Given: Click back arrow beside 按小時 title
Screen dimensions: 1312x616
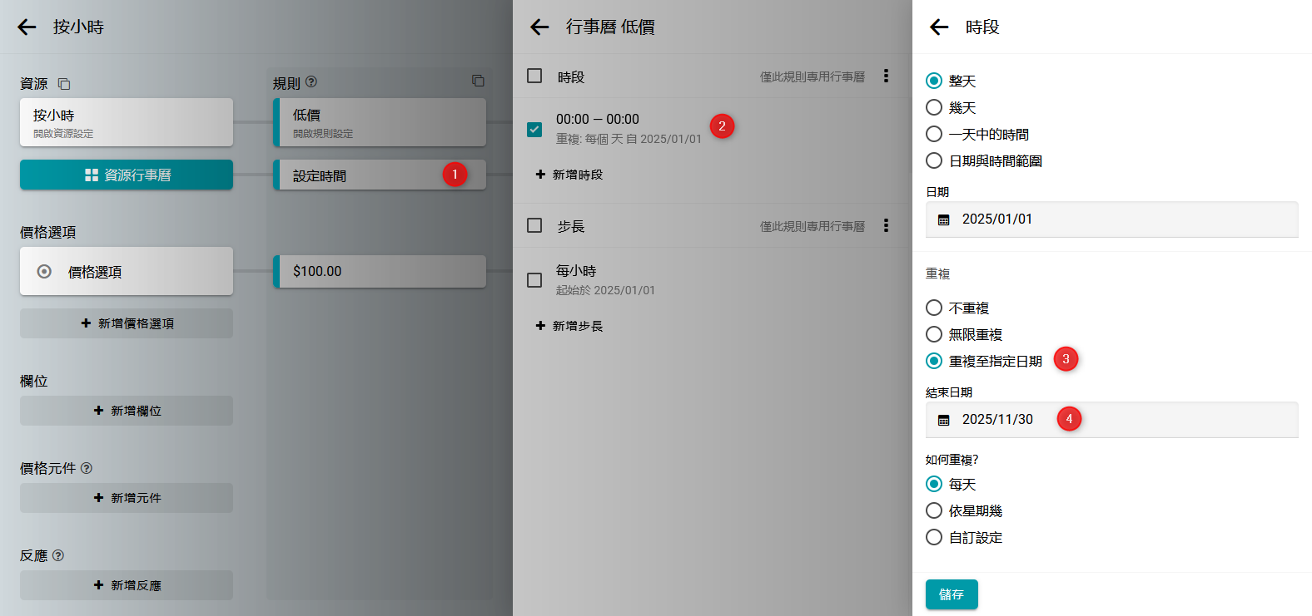Looking at the screenshot, I should click(x=27, y=27).
